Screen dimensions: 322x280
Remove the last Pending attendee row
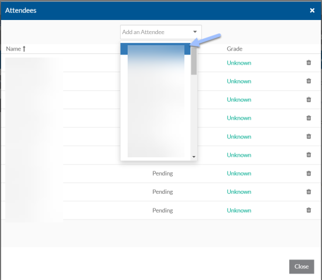(309, 210)
